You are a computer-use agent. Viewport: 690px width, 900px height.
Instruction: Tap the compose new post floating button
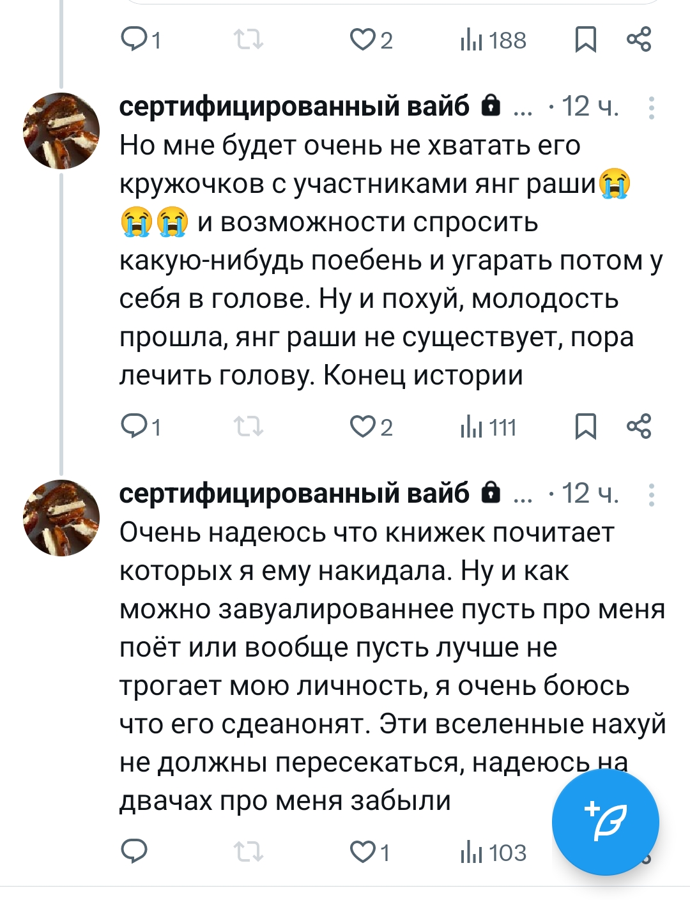tap(605, 822)
